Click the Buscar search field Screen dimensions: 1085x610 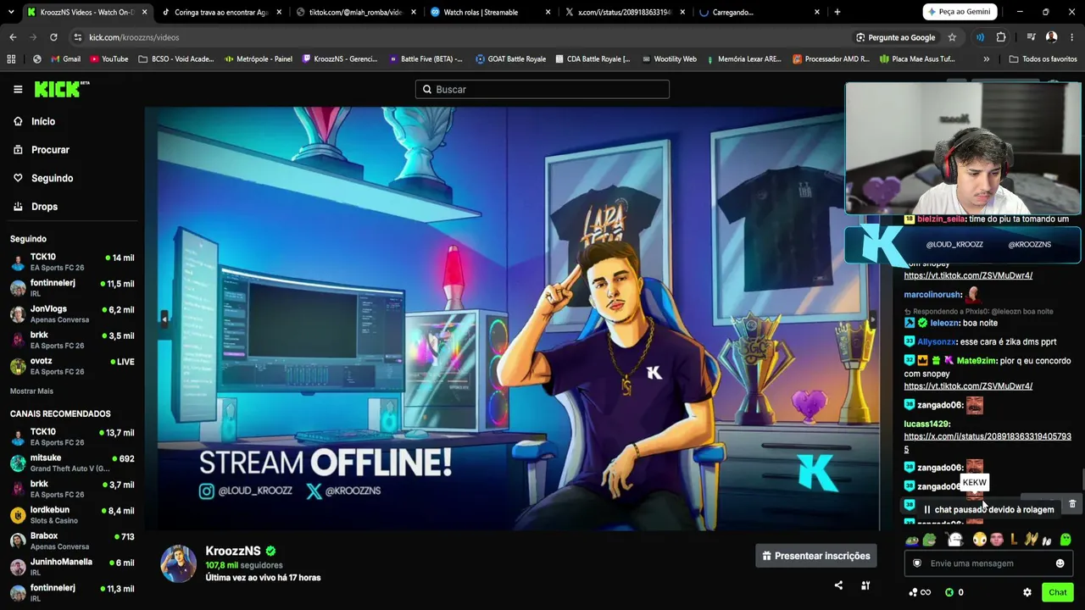pyautogui.click(x=542, y=89)
